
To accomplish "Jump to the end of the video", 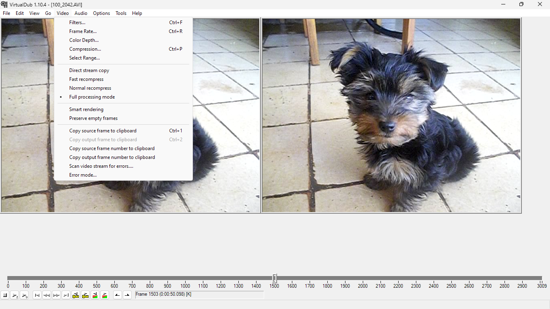I will 66,295.
